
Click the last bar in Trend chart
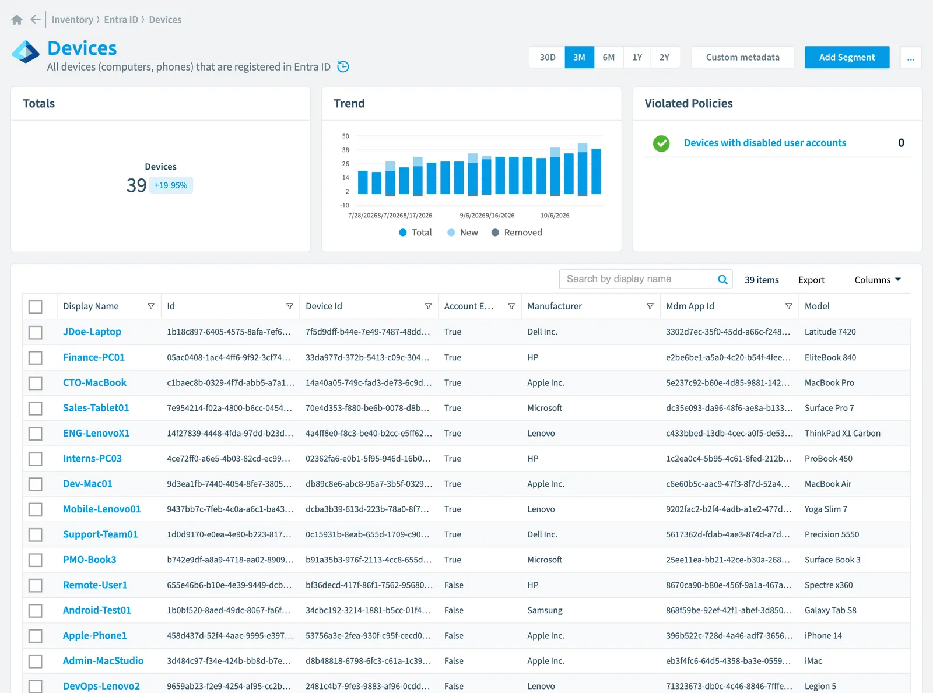pyautogui.click(x=596, y=171)
